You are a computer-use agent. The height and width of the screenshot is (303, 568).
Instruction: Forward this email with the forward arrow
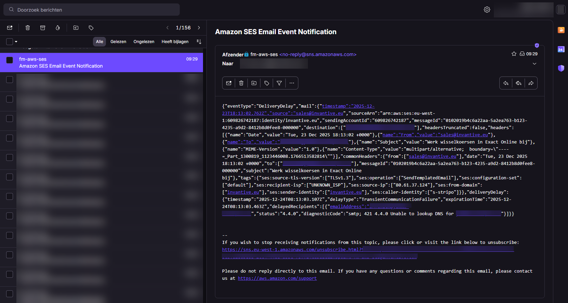531,83
